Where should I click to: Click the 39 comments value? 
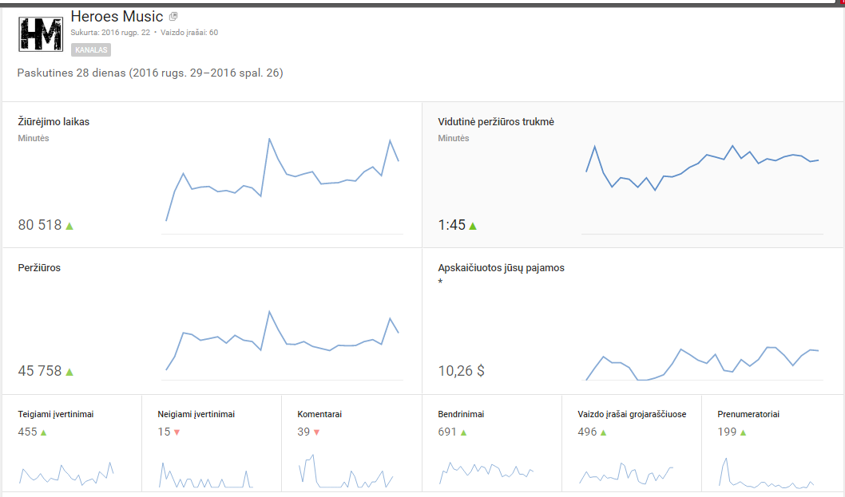click(304, 432)
